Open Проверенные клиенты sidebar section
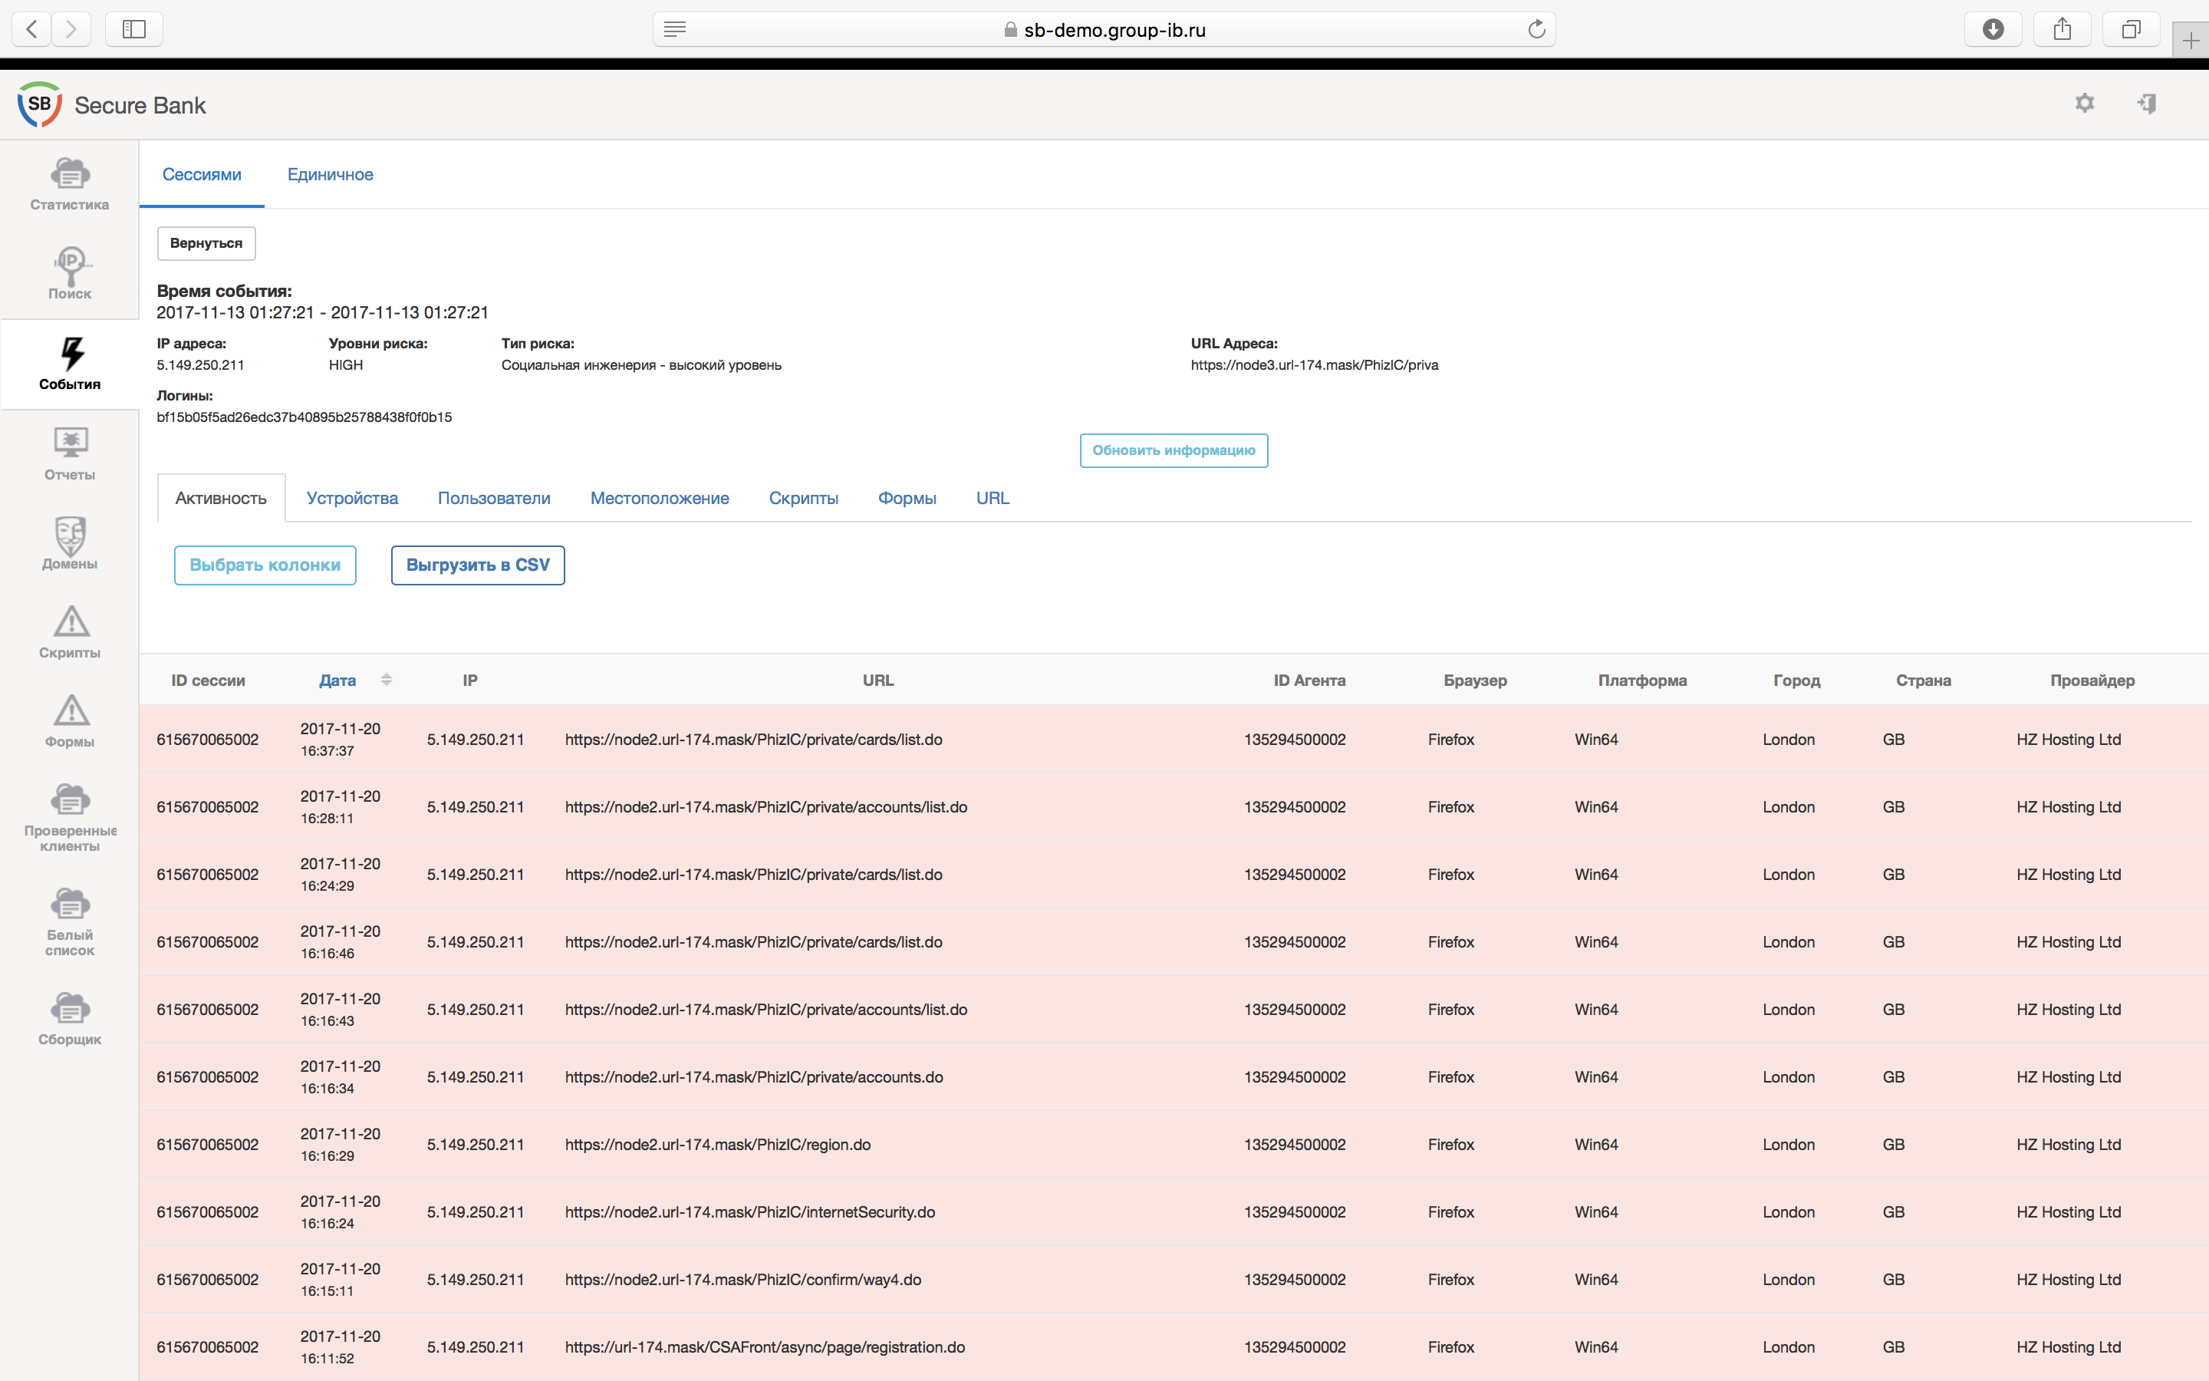 (x=69, y=816)
